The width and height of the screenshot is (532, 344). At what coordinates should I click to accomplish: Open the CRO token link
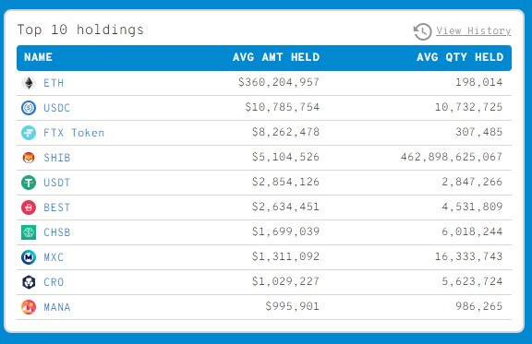(x=54, y=282)
